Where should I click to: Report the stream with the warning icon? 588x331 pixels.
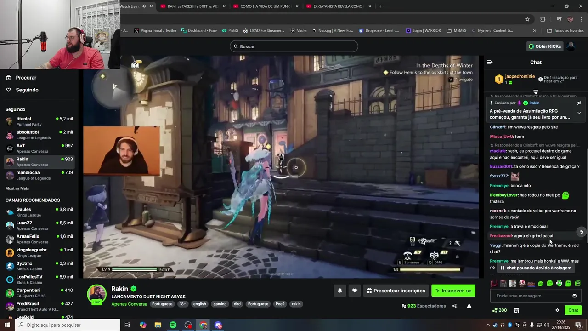pyautogui.click(x=469, y=306)
